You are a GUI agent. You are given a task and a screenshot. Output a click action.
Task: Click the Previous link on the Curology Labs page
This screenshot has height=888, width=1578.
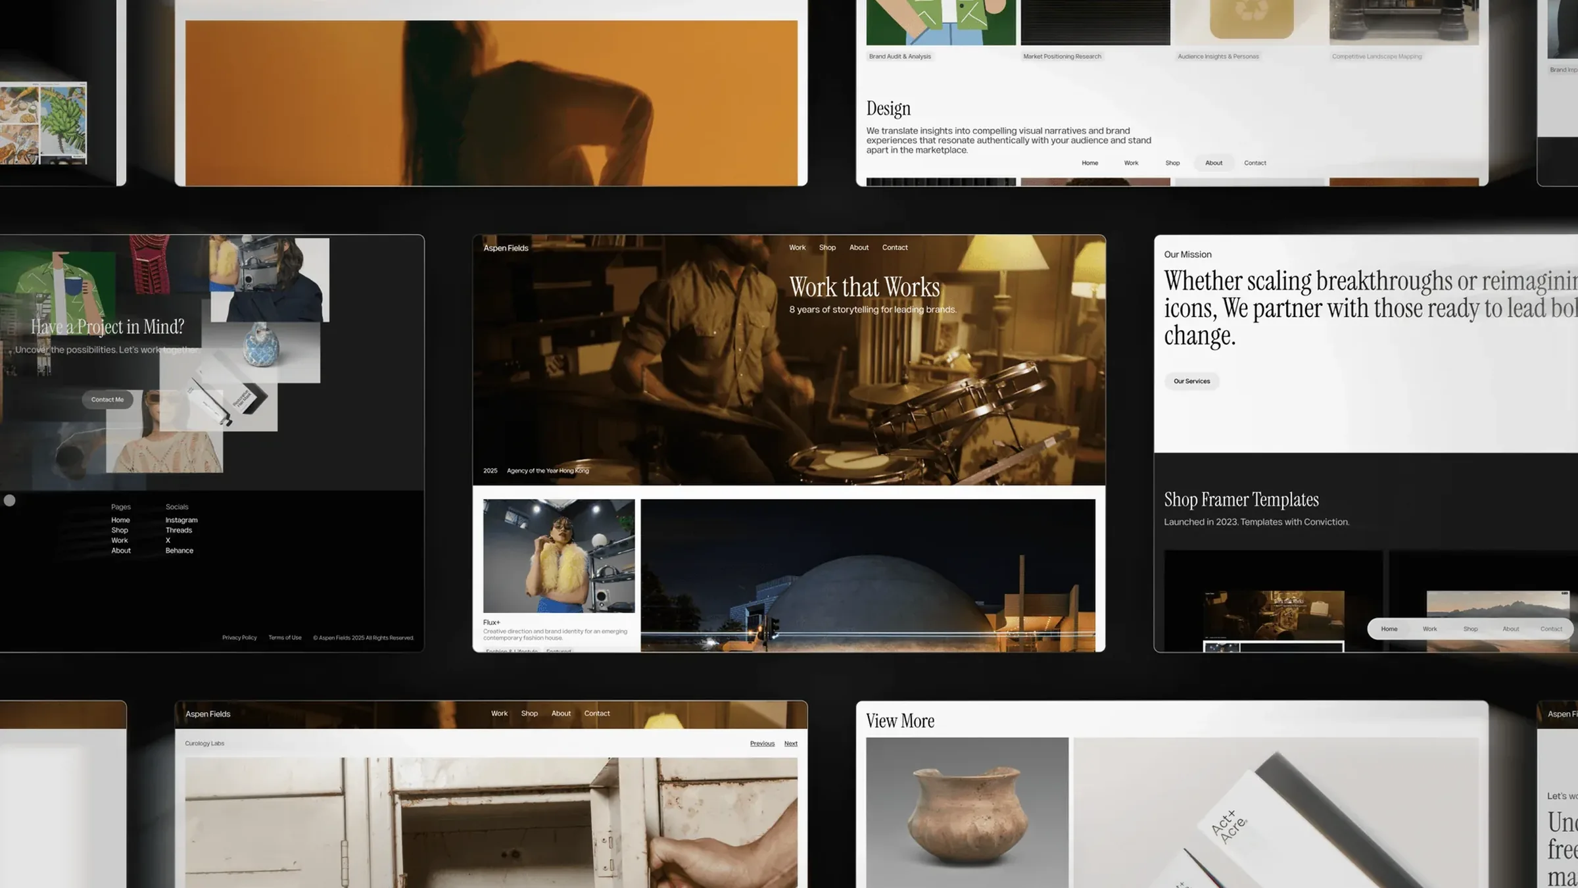coord(762,743)
